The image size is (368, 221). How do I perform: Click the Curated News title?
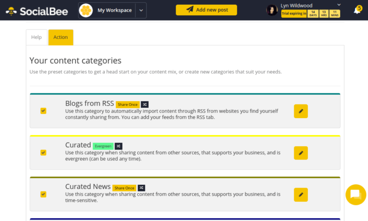point(88,187)
